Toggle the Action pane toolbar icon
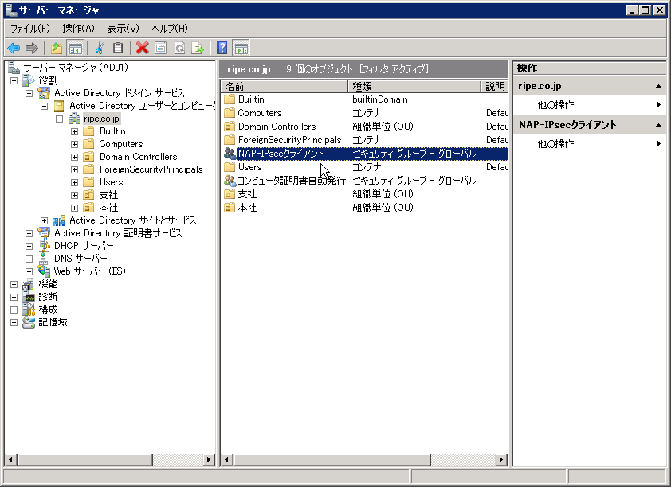The image size is (671, 487). (x=241, y=49)
